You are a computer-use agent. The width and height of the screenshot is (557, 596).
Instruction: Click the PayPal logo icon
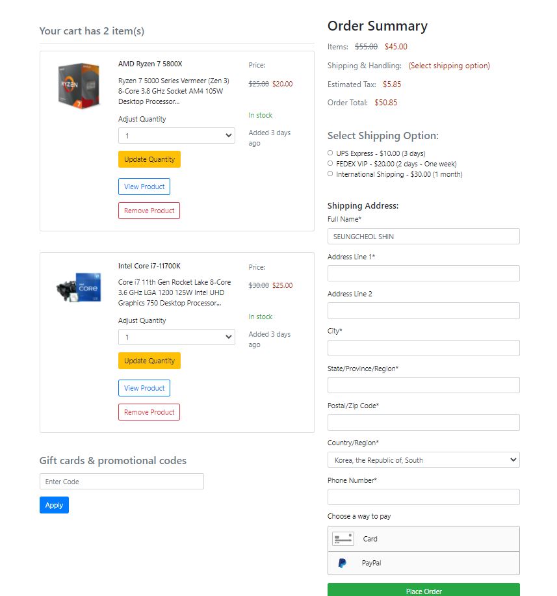(342, 563)
